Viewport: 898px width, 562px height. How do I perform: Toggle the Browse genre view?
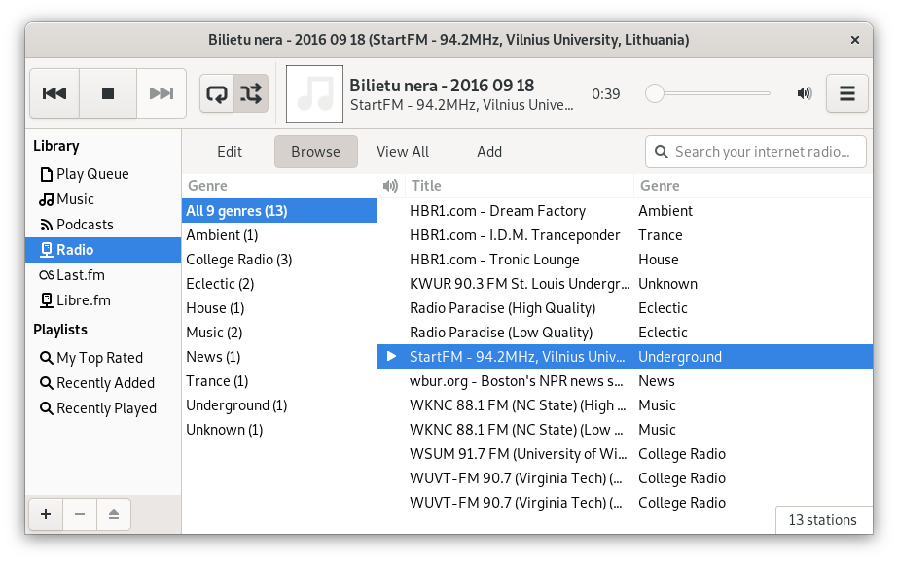pos(315,152)
